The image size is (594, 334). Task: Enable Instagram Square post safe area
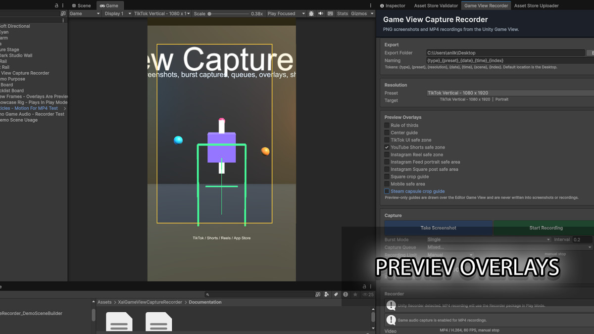point(387,169)
